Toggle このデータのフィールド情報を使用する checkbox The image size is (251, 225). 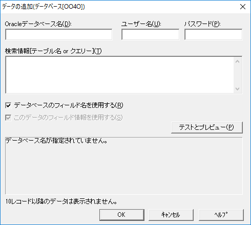pyautogui.click(x=8, y=118)
